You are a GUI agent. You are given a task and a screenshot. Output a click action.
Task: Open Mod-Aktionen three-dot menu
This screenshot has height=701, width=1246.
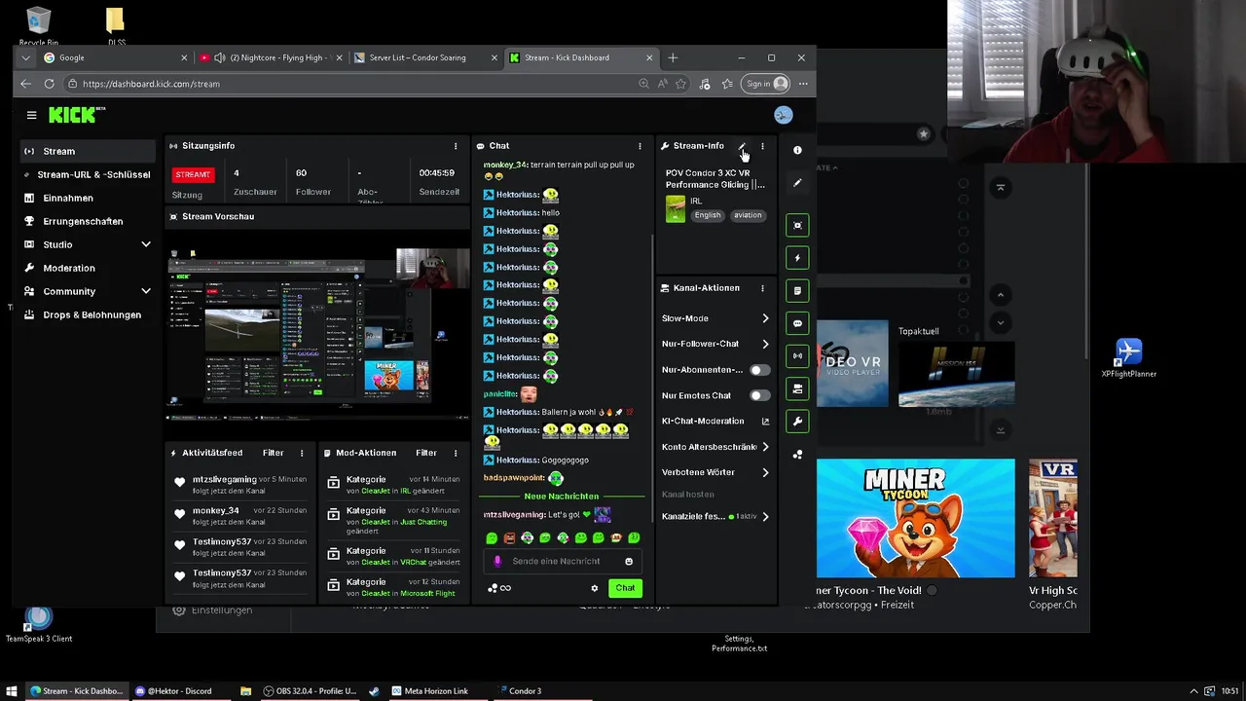point(455,453)
